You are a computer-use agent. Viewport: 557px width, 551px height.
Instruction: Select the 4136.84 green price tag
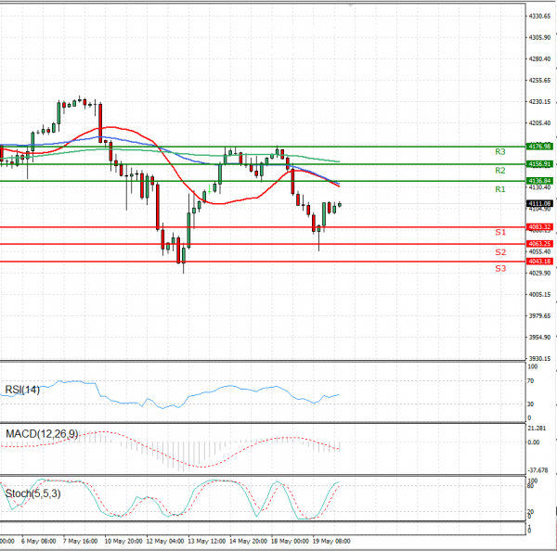point(539,181)
